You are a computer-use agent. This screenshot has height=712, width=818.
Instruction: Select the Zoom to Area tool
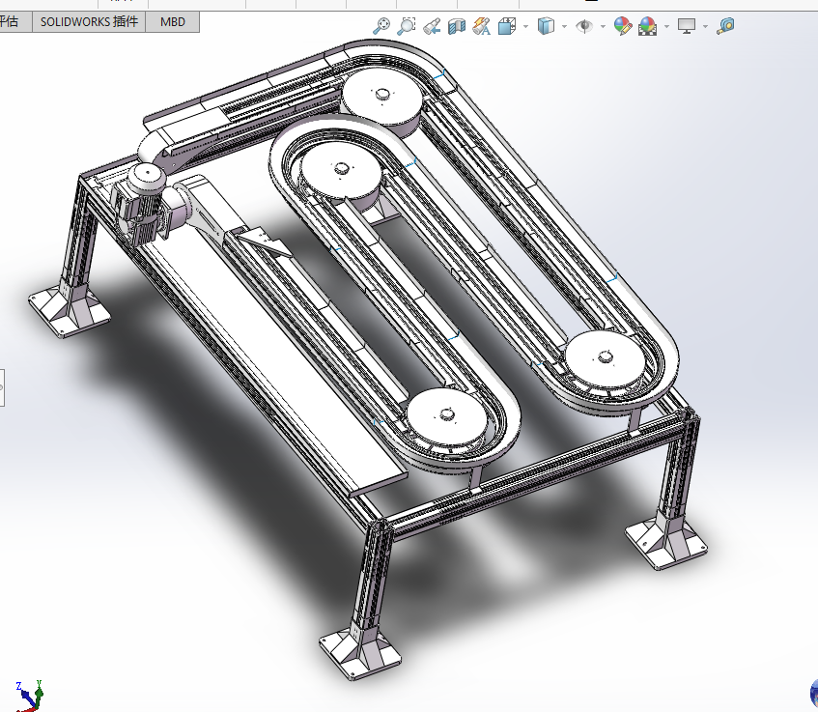coord(408,26)
